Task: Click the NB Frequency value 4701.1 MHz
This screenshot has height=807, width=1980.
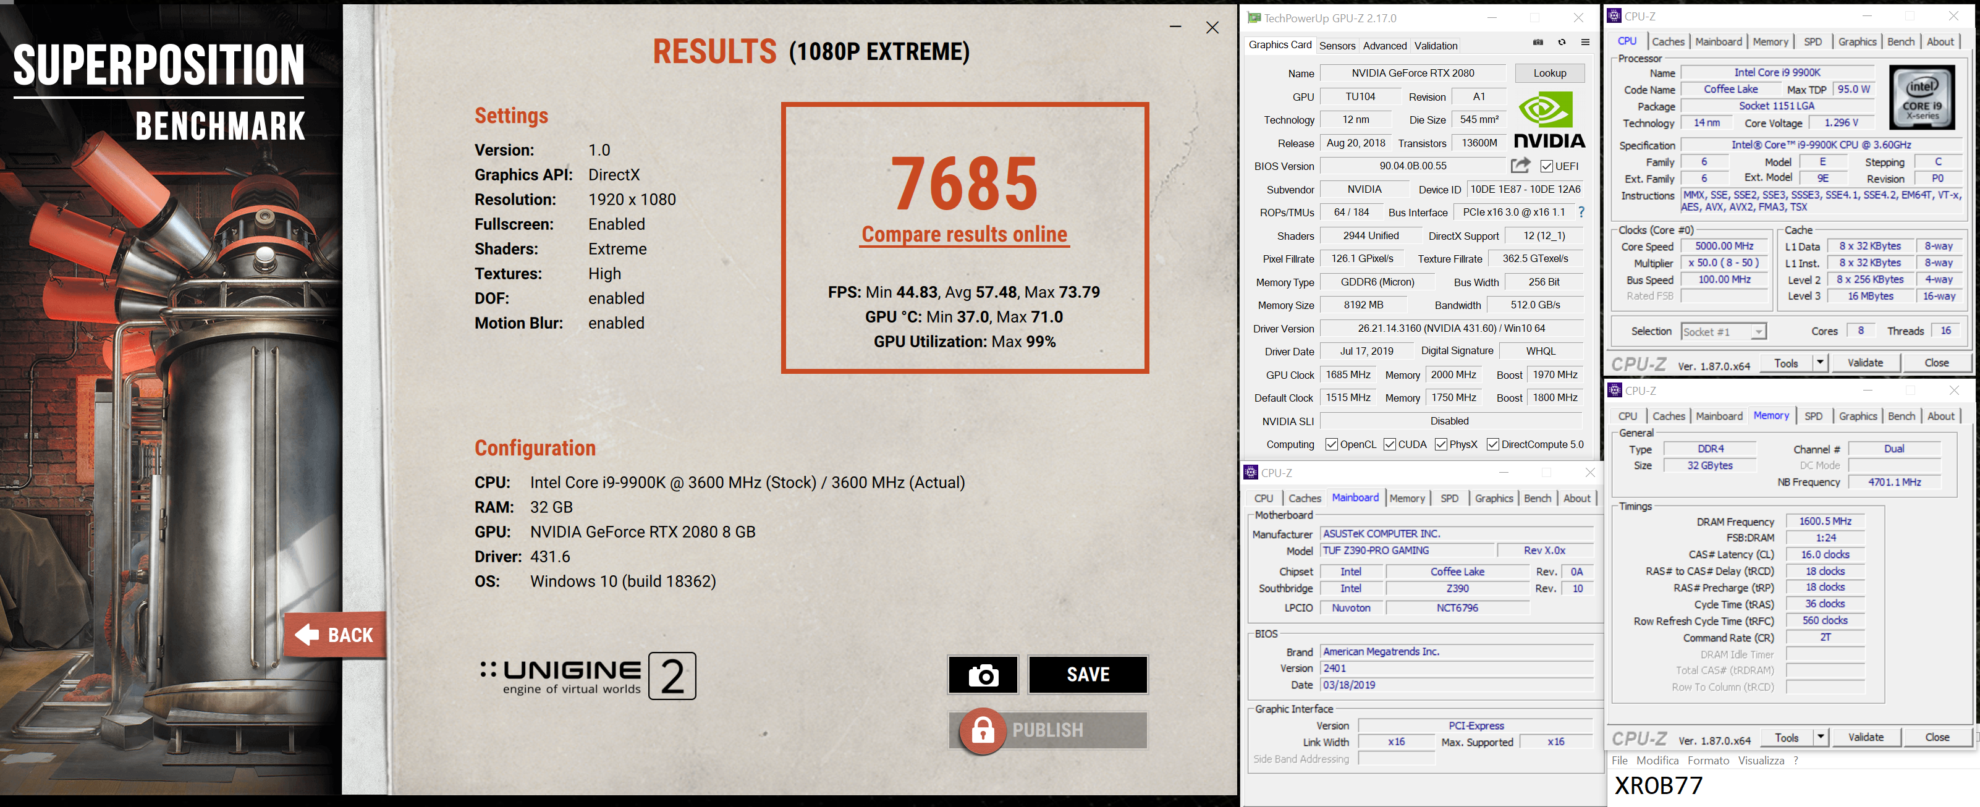Action: point(1894,482)
